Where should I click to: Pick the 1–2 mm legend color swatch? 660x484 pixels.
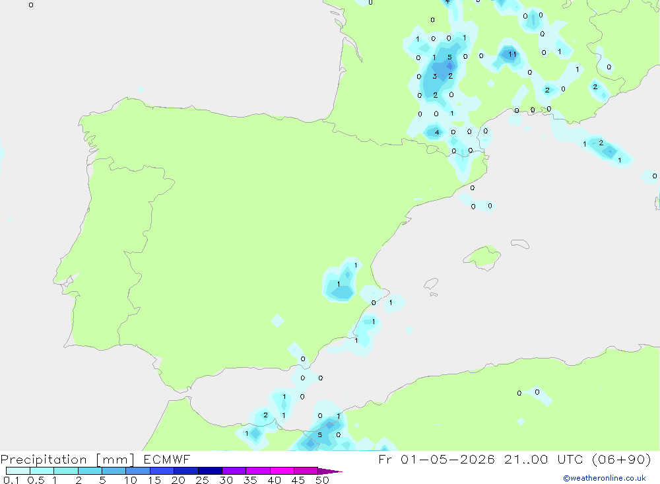(x=66, y=471)
